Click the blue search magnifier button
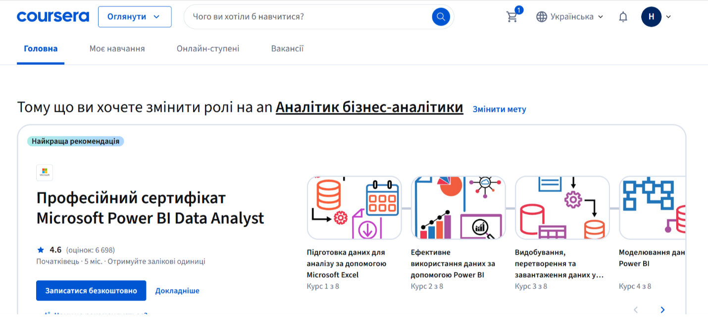 pos(441,17)
